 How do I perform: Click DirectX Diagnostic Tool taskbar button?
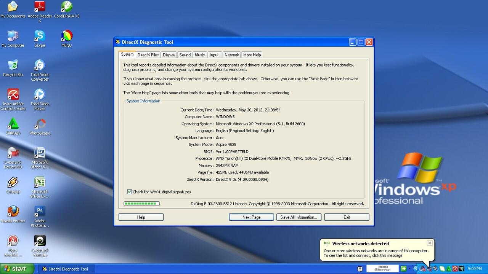pos(66,269)
